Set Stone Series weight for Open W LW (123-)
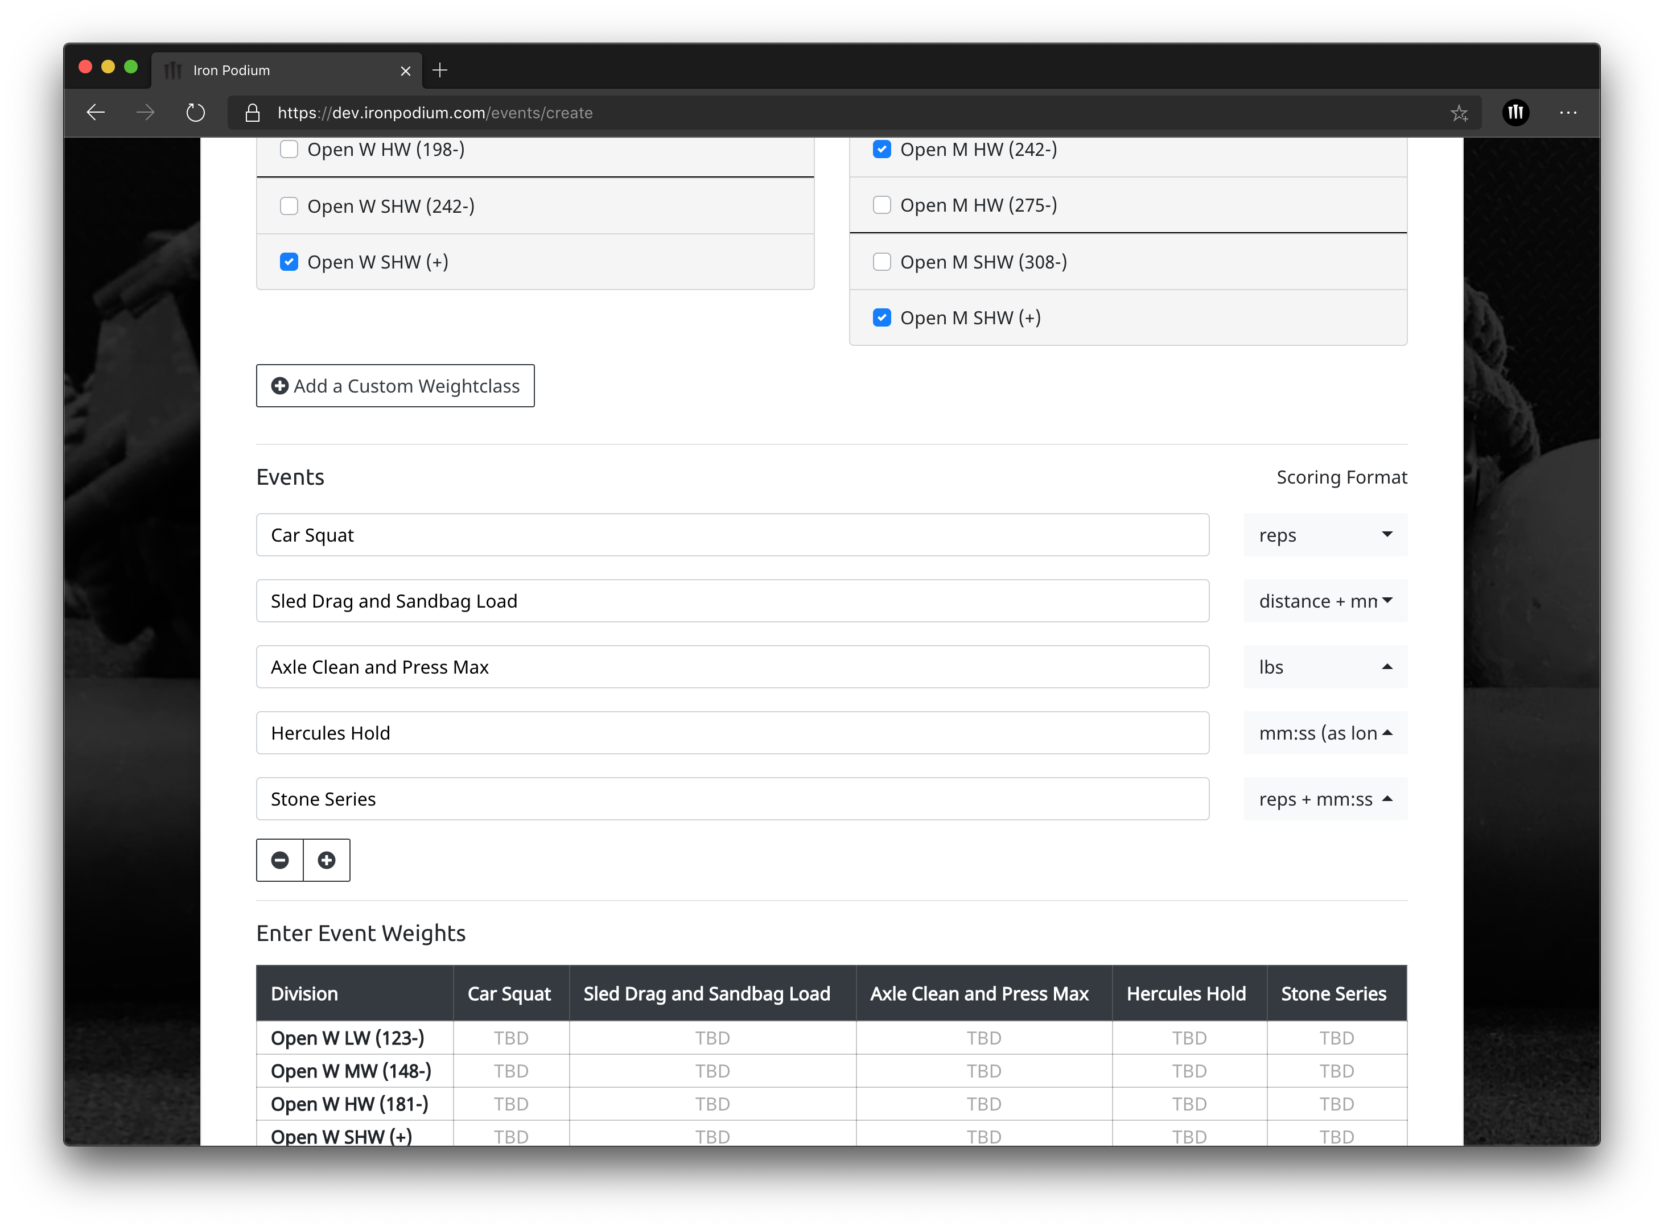This screenshot has width=1664, height=1230. [x=1336, y=1037]
